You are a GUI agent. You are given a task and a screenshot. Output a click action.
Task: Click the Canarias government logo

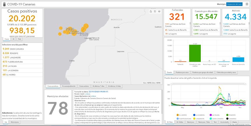click(x=4, y=4)
